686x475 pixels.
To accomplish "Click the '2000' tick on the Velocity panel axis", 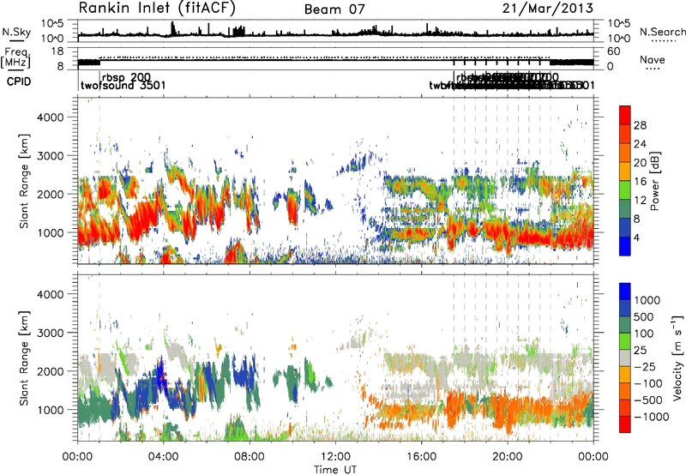I will (50, 371).
